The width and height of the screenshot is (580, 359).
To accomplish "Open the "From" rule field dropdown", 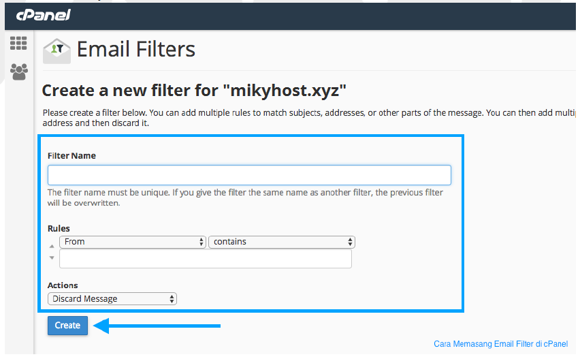I will tap(133, 242).
